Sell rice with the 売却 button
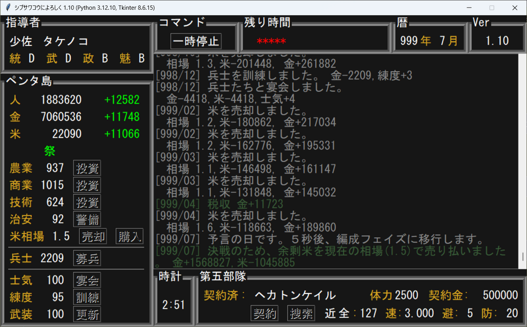Screen dimensions: 527x327 (93, 236)
